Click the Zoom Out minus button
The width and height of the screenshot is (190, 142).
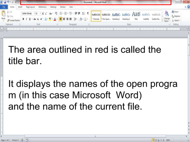[x=172, y=140]
